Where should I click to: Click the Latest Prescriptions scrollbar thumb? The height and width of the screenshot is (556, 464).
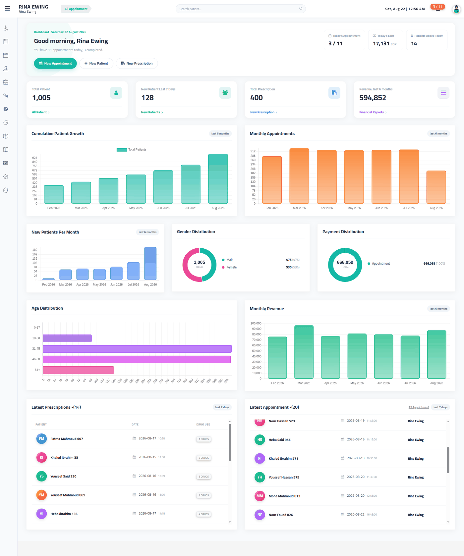tap(230, 442)
